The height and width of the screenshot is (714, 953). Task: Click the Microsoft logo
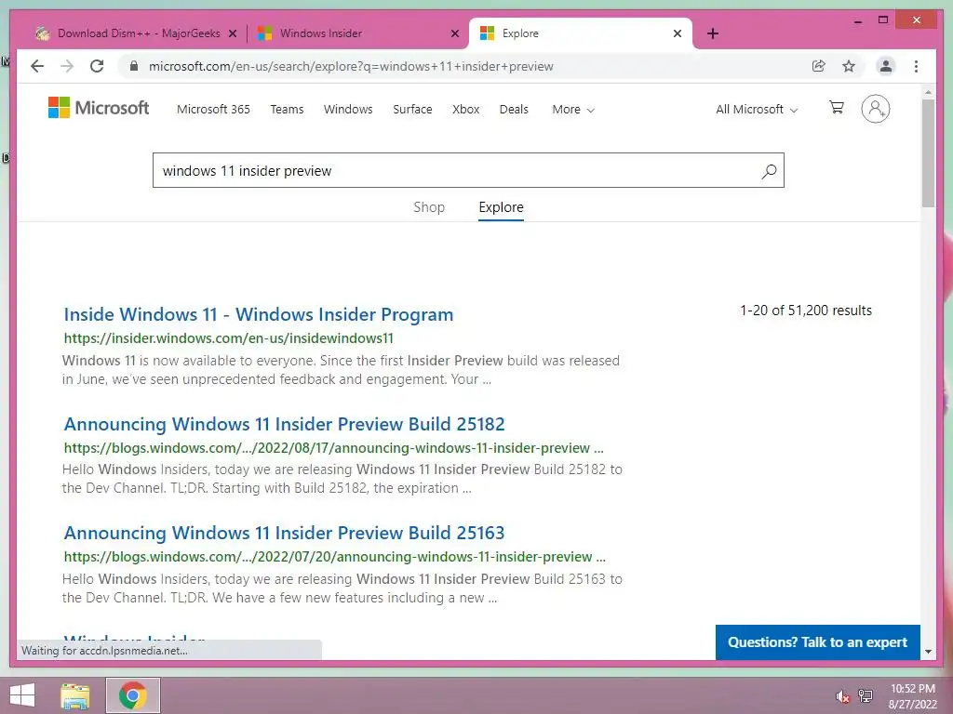[x=99, y=108]
